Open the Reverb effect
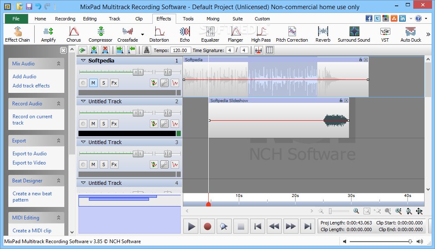Viewport: 435px width, 249px height. [x=323, y=34]
